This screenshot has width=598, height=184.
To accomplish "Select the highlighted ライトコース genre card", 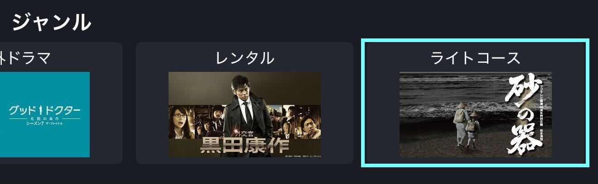I will (x=475, y=103).
